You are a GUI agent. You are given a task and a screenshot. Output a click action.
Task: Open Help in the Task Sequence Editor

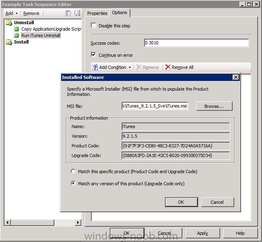pos(240,233)
